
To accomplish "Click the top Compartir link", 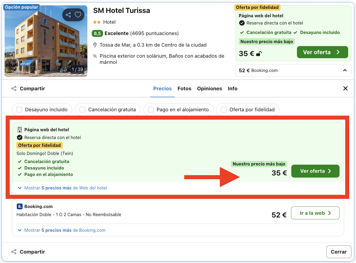I will [32, 88].
